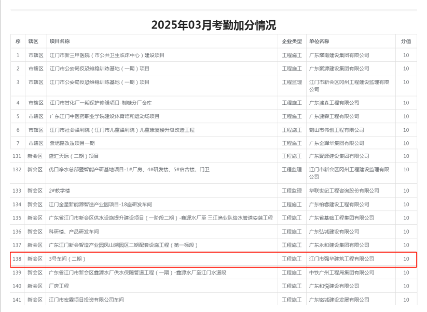Select project 凤山湖园区二期配套设施工程（第一标段）

click(x=123, y=245)
